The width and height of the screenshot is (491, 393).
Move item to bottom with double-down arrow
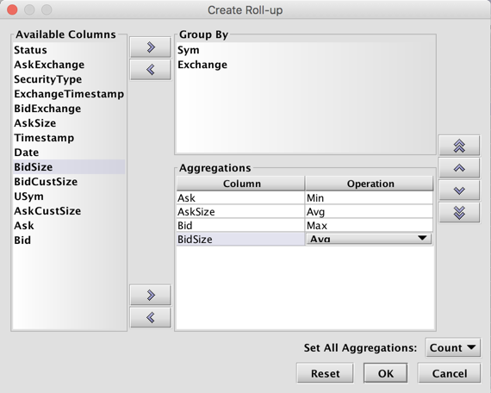tap(459, 213)
